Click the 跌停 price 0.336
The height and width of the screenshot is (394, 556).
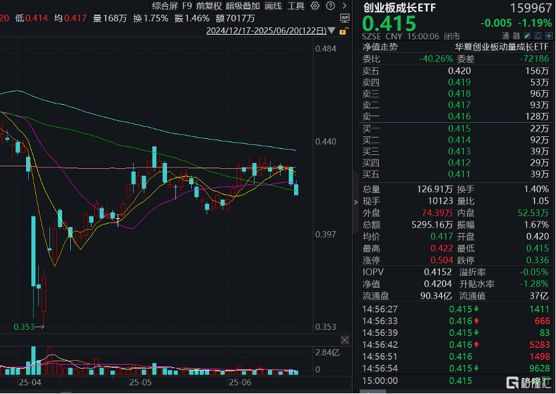coord(537,260)
